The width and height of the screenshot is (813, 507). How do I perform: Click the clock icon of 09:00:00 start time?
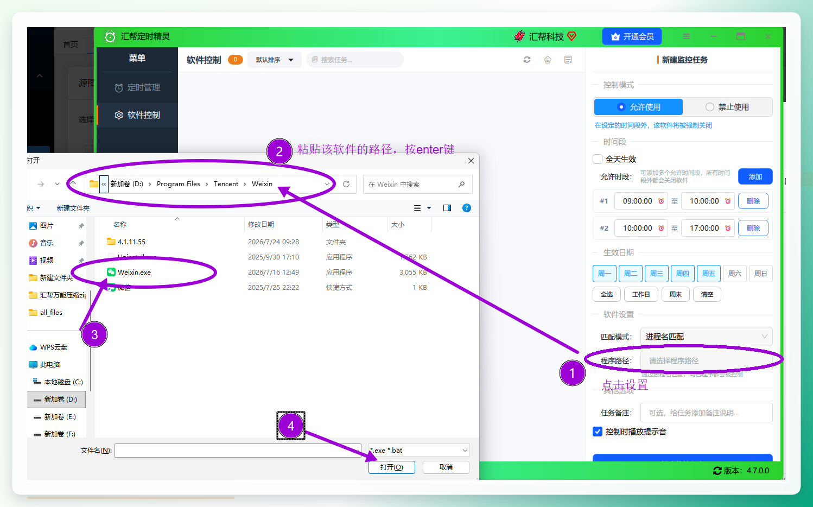pyautogui.click(x=661, y=201)
